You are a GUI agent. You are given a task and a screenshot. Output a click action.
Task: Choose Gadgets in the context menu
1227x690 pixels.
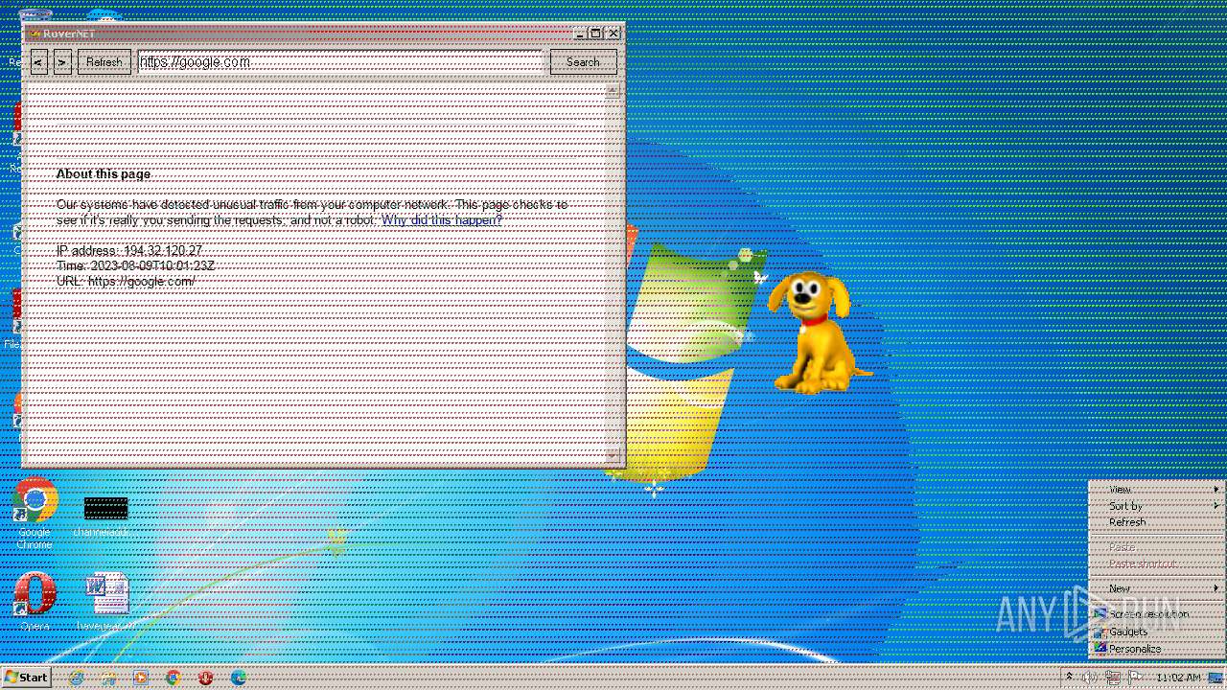tap(1157, 632)
